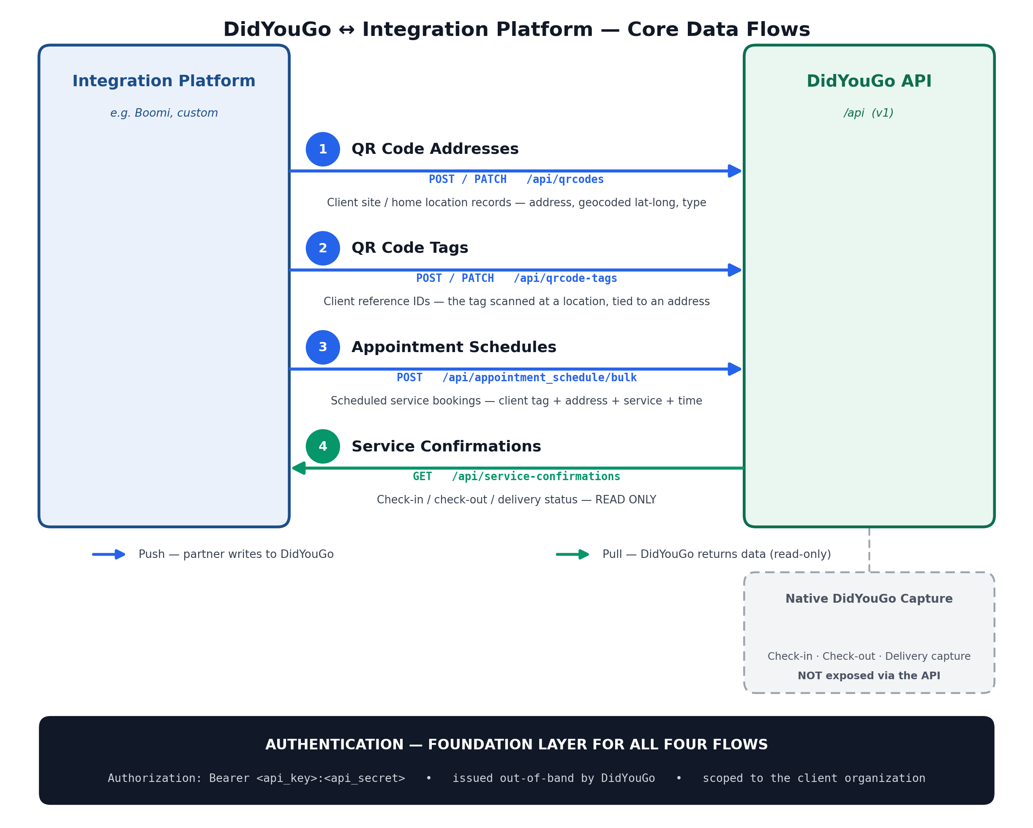Image resolution: width=1033 pixels, height=828 pixels.
Task: Click the '/api/appointment_schedule/bulk' endpoint text
Action: pos(540,378)
